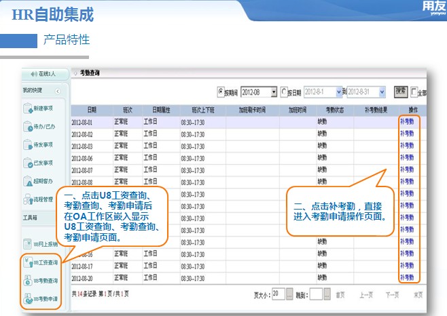Viewport: 447px width, 316px height.
Task: Click 补考勤 link for 2012-08-06
Action: point(407,158)
